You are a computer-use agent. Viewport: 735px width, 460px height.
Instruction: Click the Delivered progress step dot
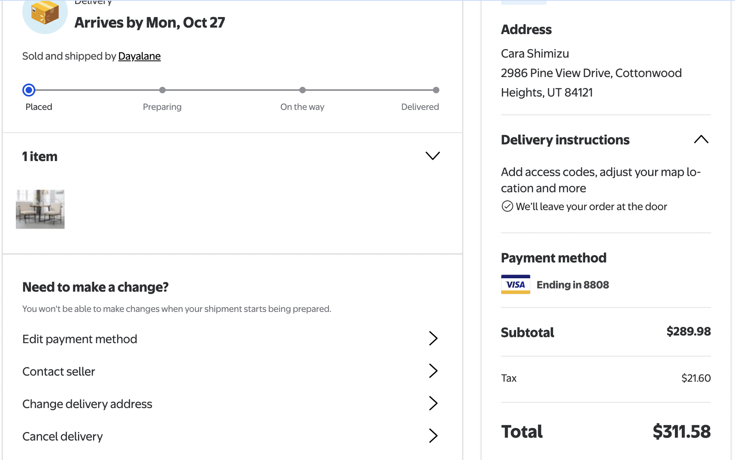point(436,90)
